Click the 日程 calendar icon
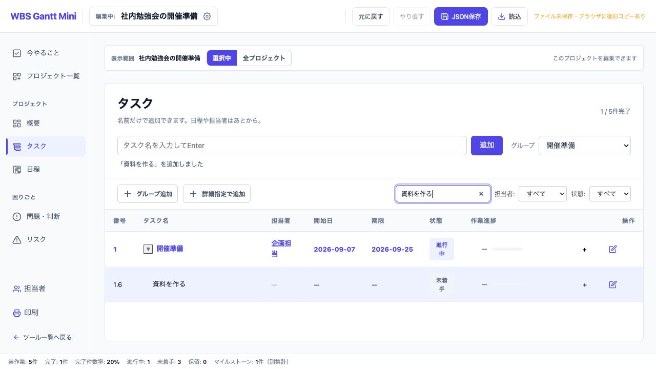Viewport: 656px width, 369px height. pyautogui.click(x=17, y=169)
